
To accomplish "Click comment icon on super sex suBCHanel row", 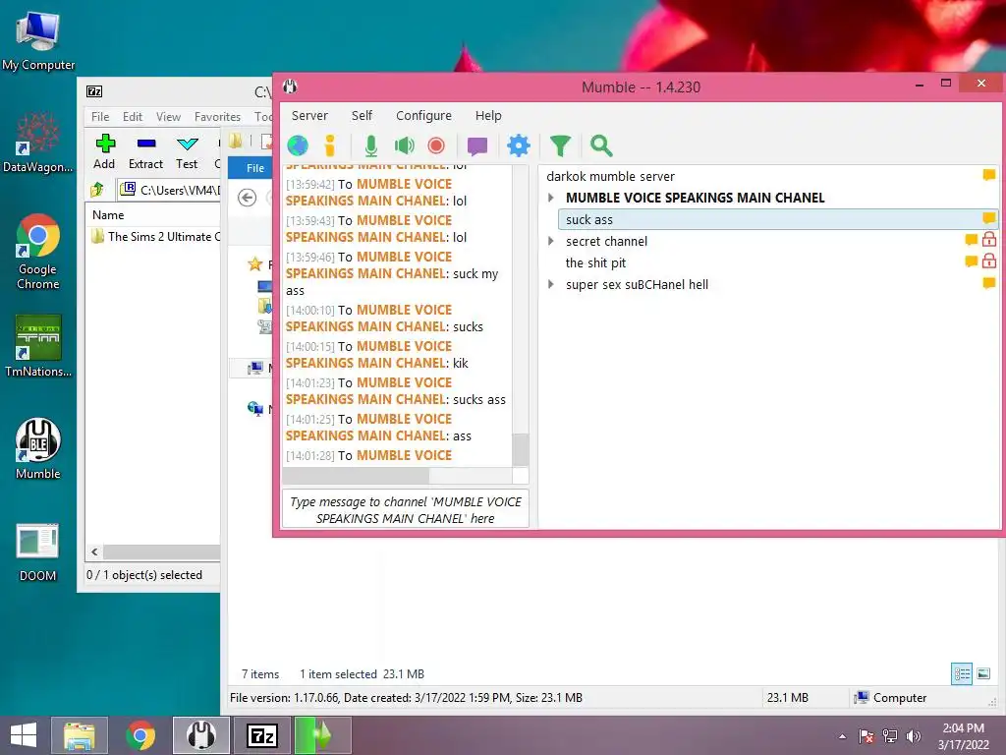I will click(988, 283).
